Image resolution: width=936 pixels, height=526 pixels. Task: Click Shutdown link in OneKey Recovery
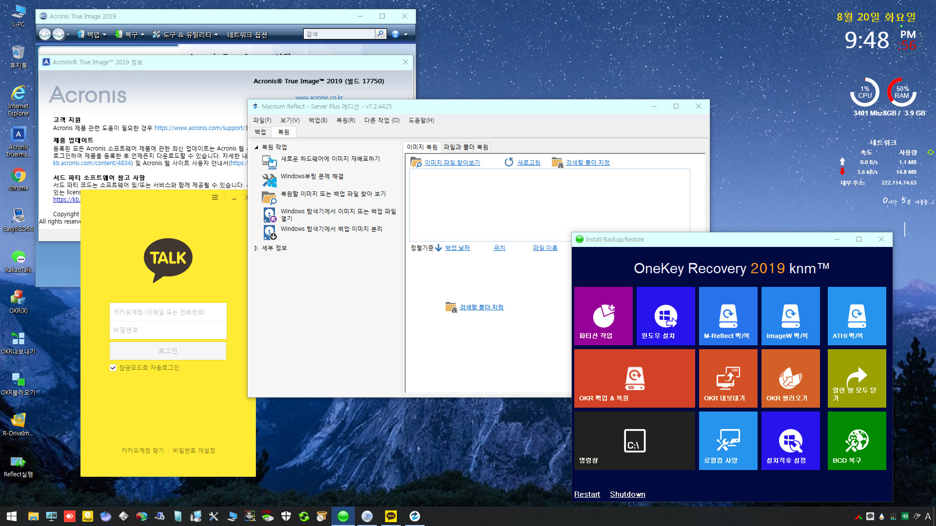pos(627,494)
